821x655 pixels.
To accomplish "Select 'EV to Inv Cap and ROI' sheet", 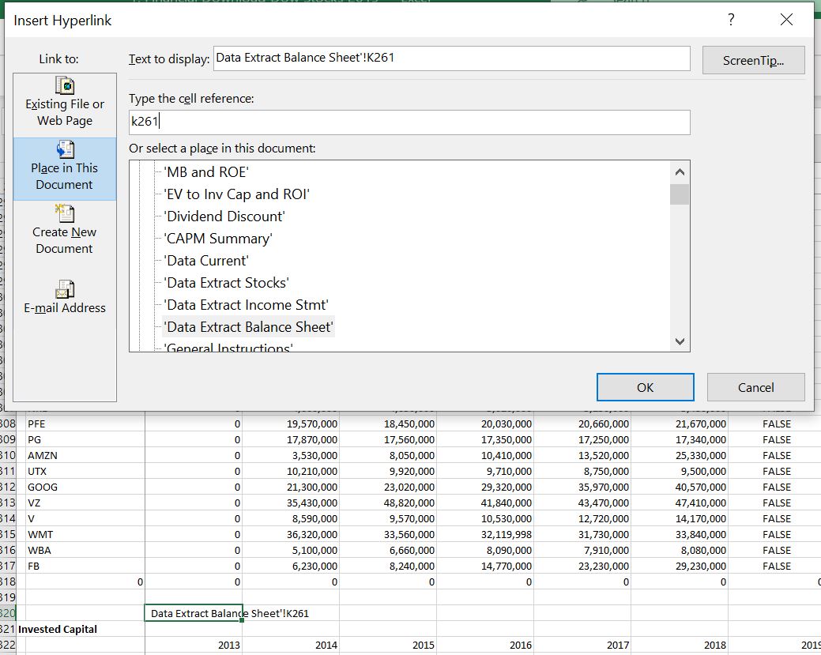I will click(236, 194).
